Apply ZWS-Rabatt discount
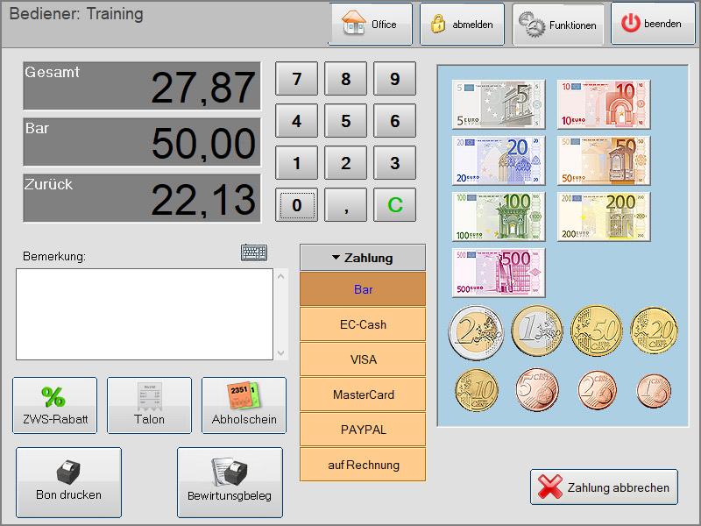 click(54, 405)
